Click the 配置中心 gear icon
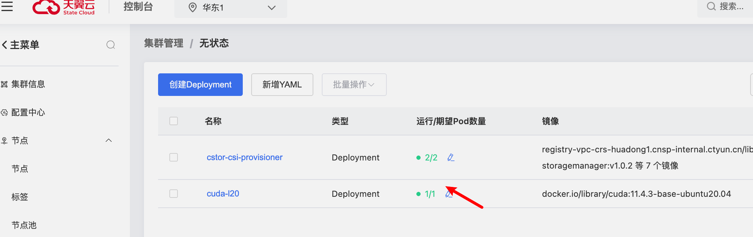The height and width of the screenshot is (237, 753). pos(4,113)
